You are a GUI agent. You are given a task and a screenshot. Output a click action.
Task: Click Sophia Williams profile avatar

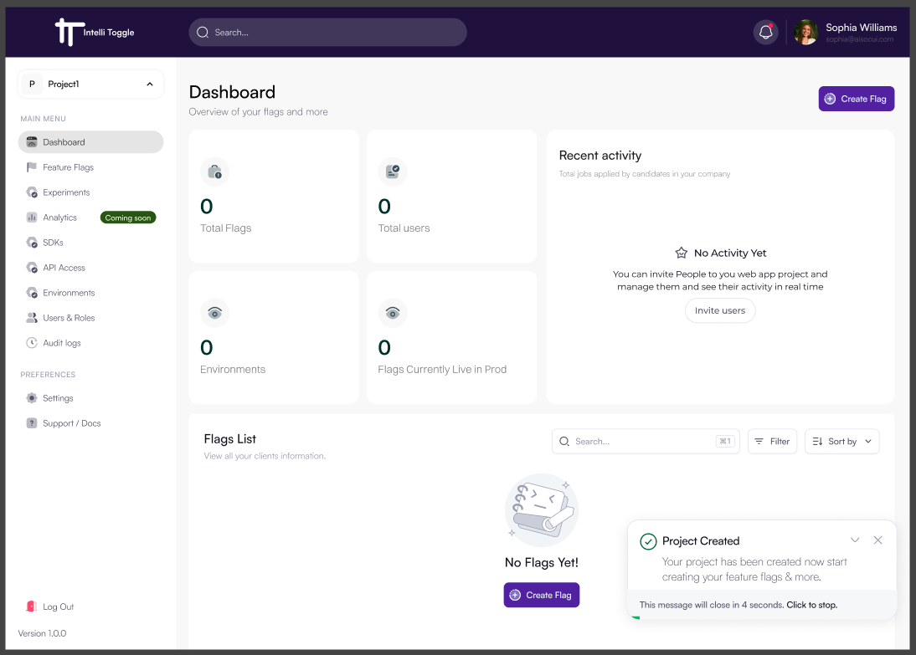click(x=805, y=32)
